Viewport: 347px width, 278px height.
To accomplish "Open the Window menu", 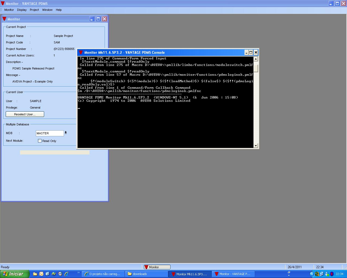I will [x=47, y=10].
